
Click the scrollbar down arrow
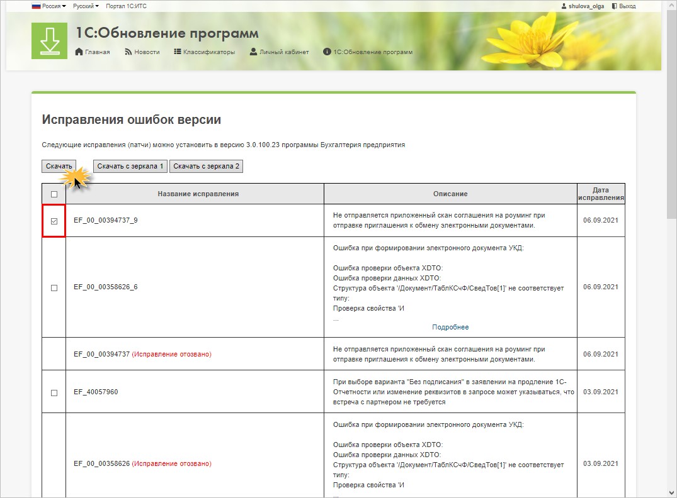pos(671,492)
